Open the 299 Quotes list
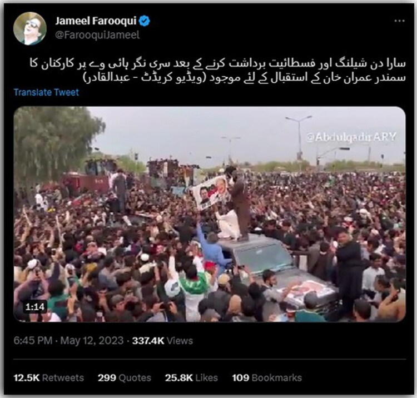 [124, 378]
